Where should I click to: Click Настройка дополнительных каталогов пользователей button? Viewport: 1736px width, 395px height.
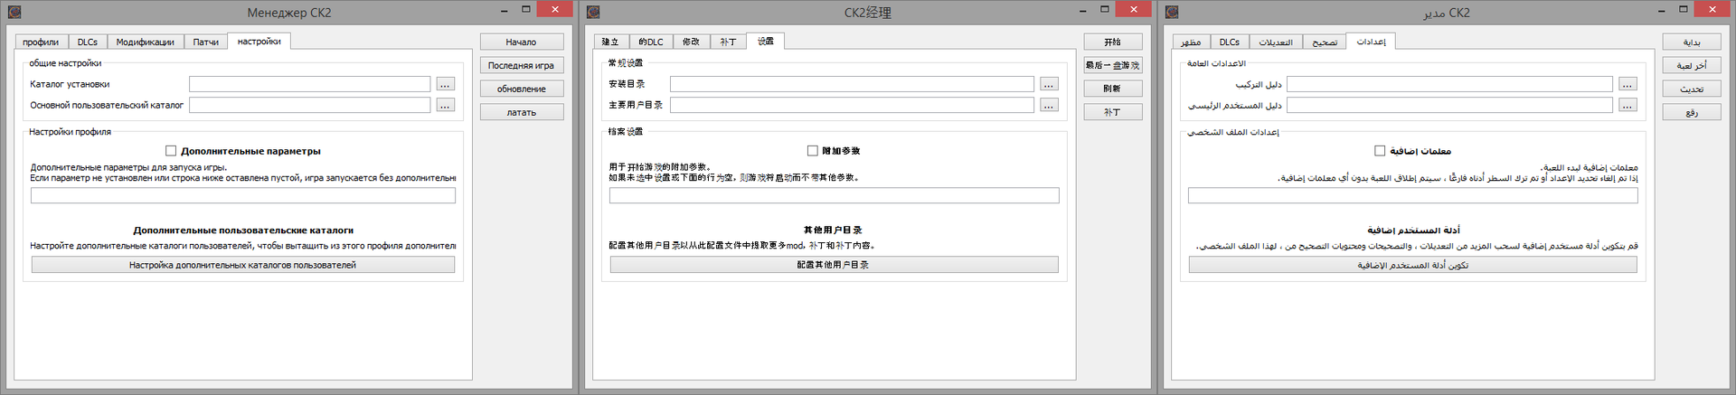pyautogui.click(x=243, y=265)
